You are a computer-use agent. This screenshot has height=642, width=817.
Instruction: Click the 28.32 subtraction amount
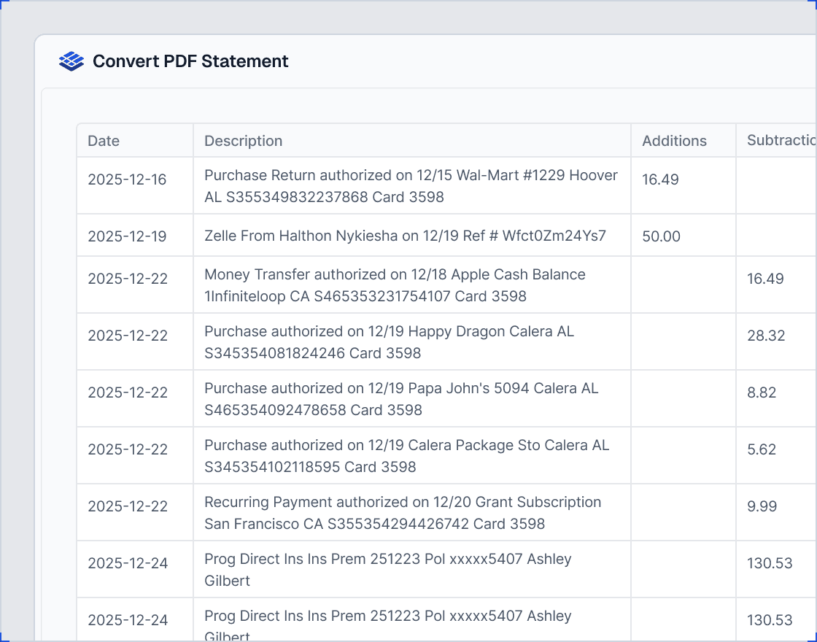pyautogui.click(x=766, y=335)
